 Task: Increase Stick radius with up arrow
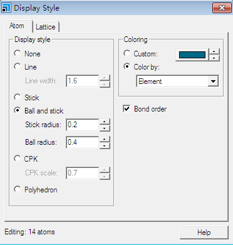point(105,122)
